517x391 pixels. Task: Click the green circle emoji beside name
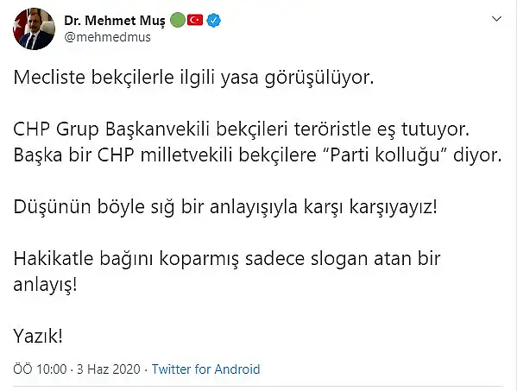(178, 20)
